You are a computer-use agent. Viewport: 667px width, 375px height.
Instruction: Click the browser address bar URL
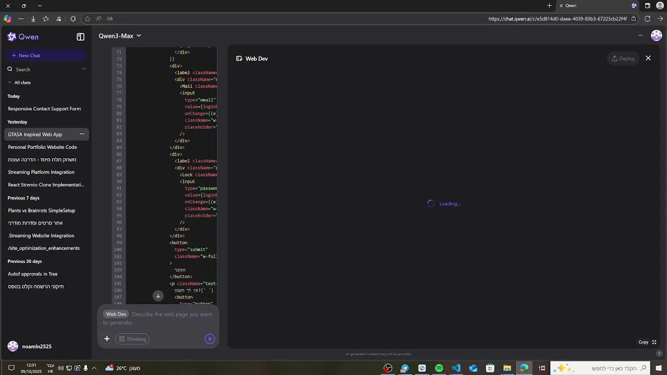558,19
